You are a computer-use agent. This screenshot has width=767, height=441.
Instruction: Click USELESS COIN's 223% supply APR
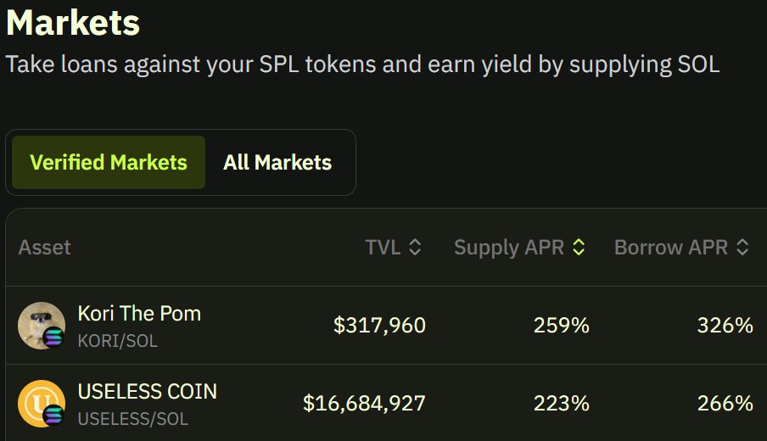pos(561,404)
